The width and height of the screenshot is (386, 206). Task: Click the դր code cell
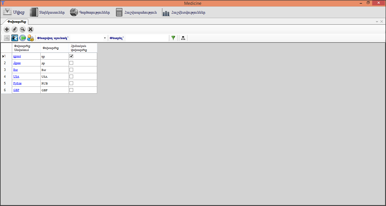55,56
